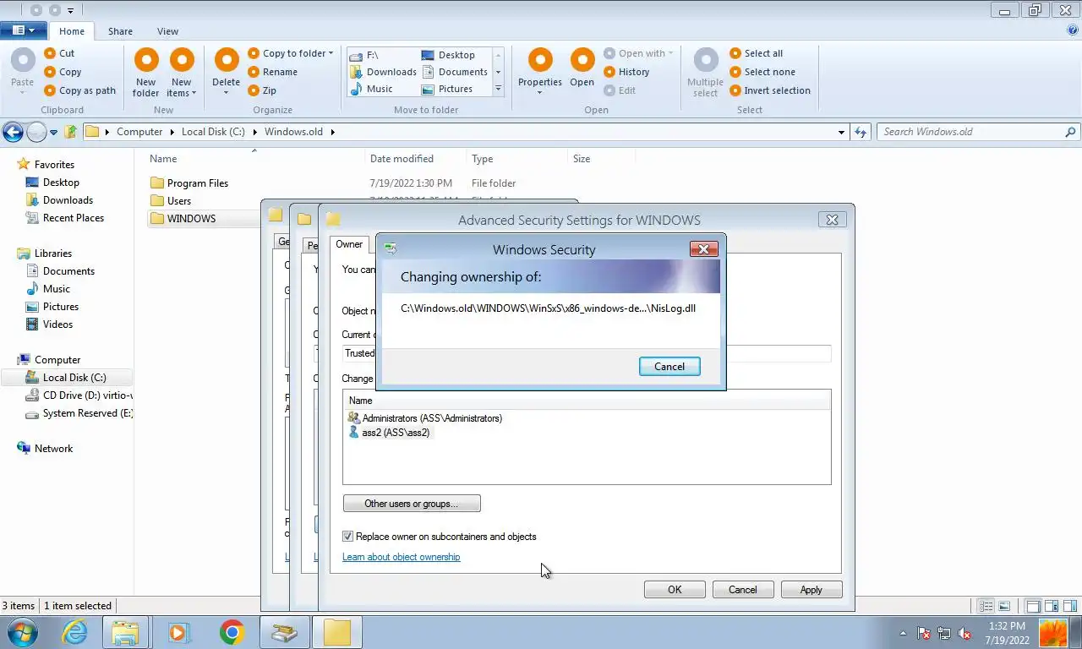The image size is (1082, 649).
Task: Switch to Details view in status bar
Action: coord(986,606)
